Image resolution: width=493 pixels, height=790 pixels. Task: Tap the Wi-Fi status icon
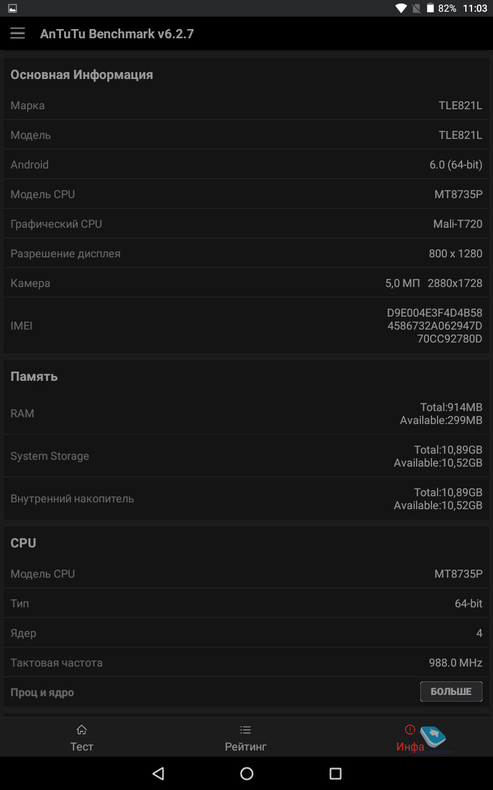[x=401, y=9]
